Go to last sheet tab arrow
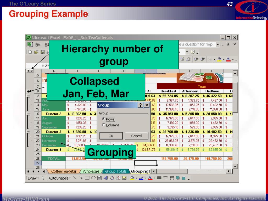This screenshot has height=201, width=268. (x=44, y=171)
